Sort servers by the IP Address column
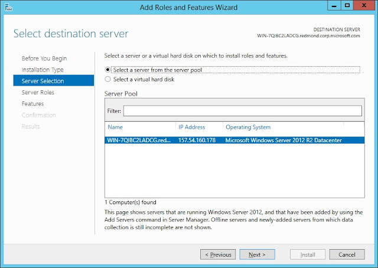378x268 pixels. [x=198, y=127]
